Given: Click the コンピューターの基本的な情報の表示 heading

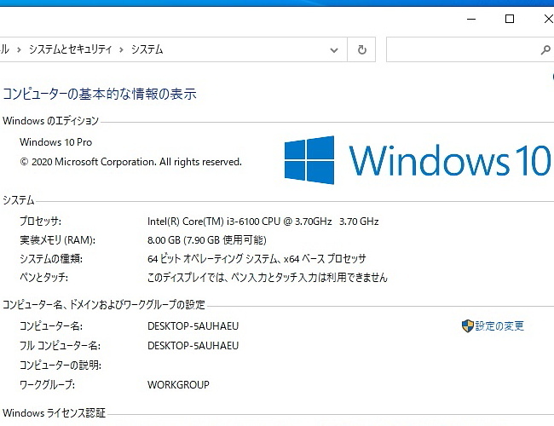Looking at the screenshot, I should (99, 94).
